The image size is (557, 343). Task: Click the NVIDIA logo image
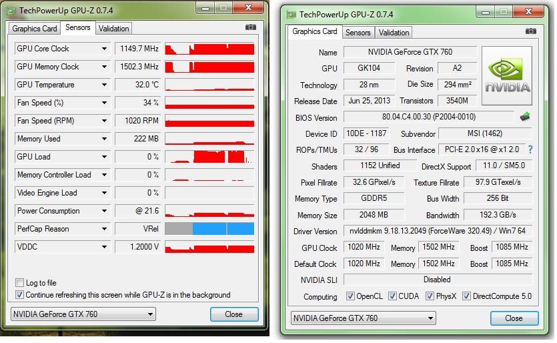507,75
